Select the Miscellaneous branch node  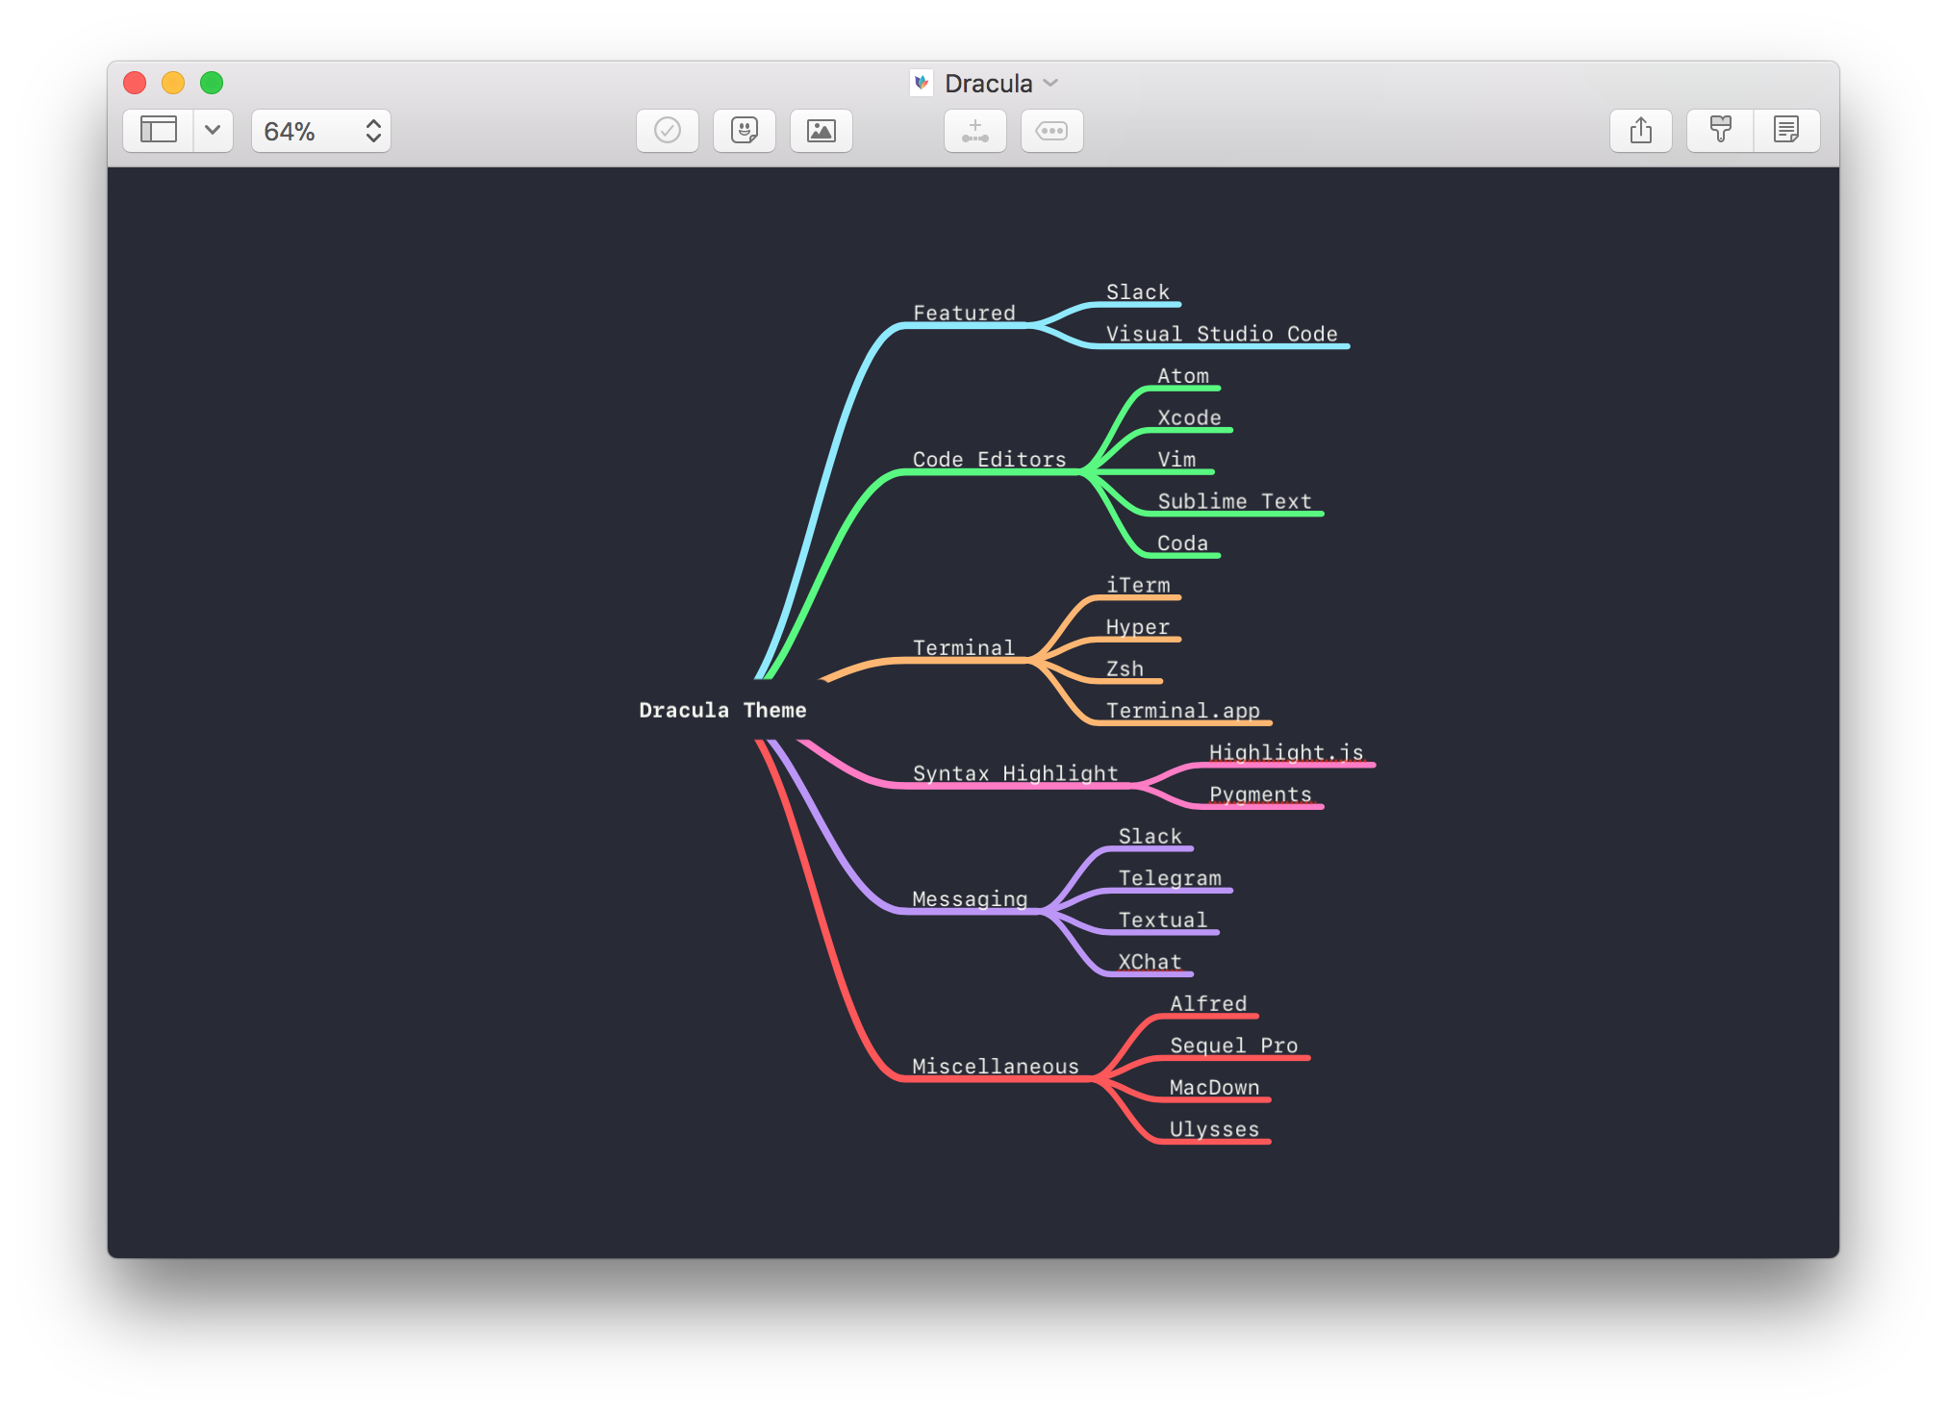click(995, 1066)
